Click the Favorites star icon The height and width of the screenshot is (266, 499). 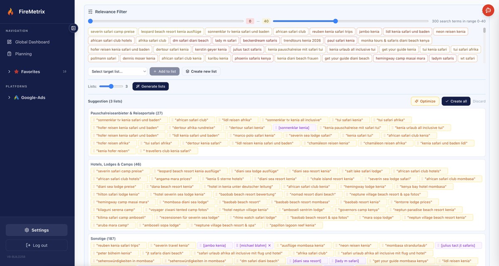(16, 71)
